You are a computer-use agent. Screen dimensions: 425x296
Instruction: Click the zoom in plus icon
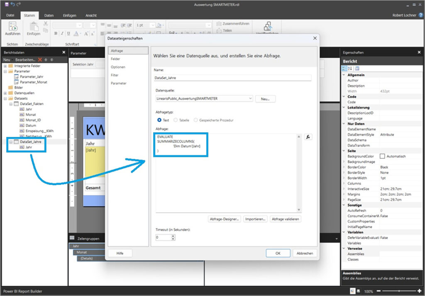coord(420,291)
